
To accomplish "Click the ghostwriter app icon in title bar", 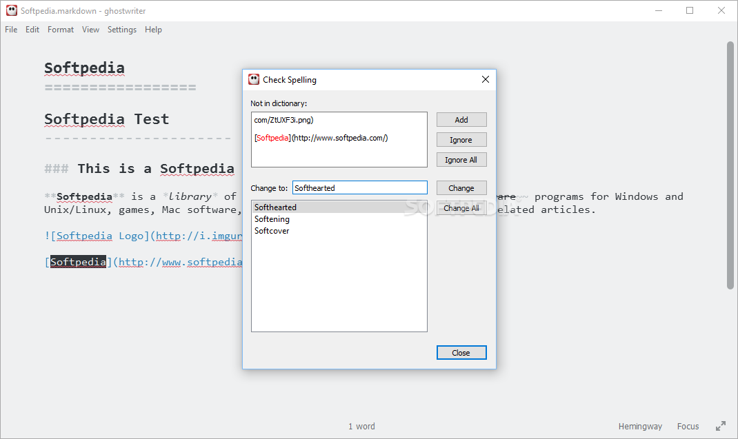I will 11,10.
